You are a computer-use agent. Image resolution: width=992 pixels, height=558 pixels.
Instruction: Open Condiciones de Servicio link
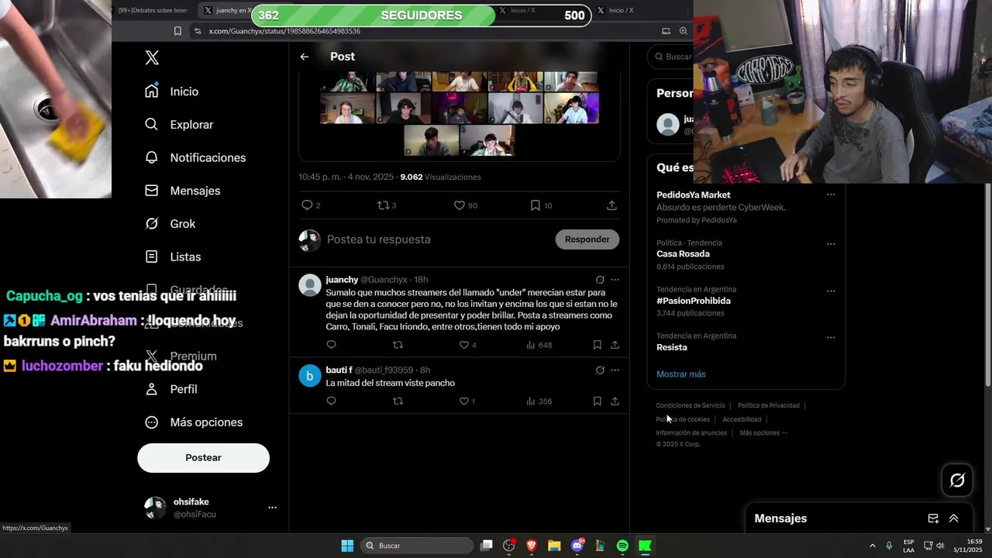pyautogui.click(x=691, y=405)
